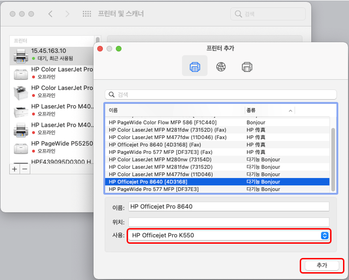Select highlighted HP Officejet Pro 8640 [4D3168] row
This screenshot has width=349, height=280.
coord(217,182)
